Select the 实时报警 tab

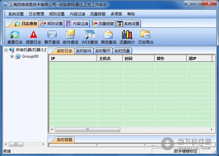click(x=64, y=140)
